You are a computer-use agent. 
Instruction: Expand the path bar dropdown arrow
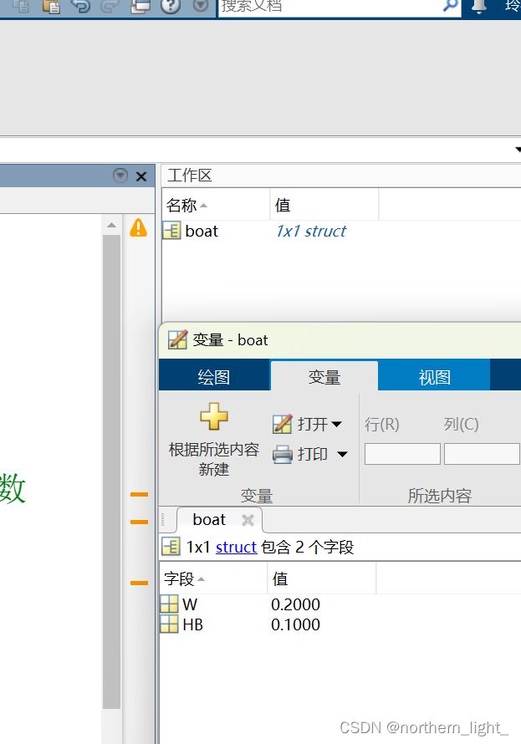518,150
